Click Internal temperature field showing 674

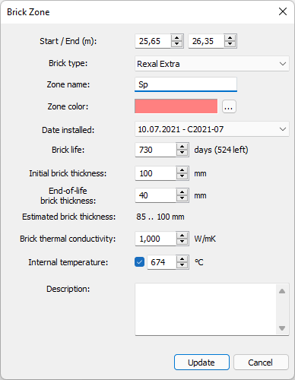(162, 262)
